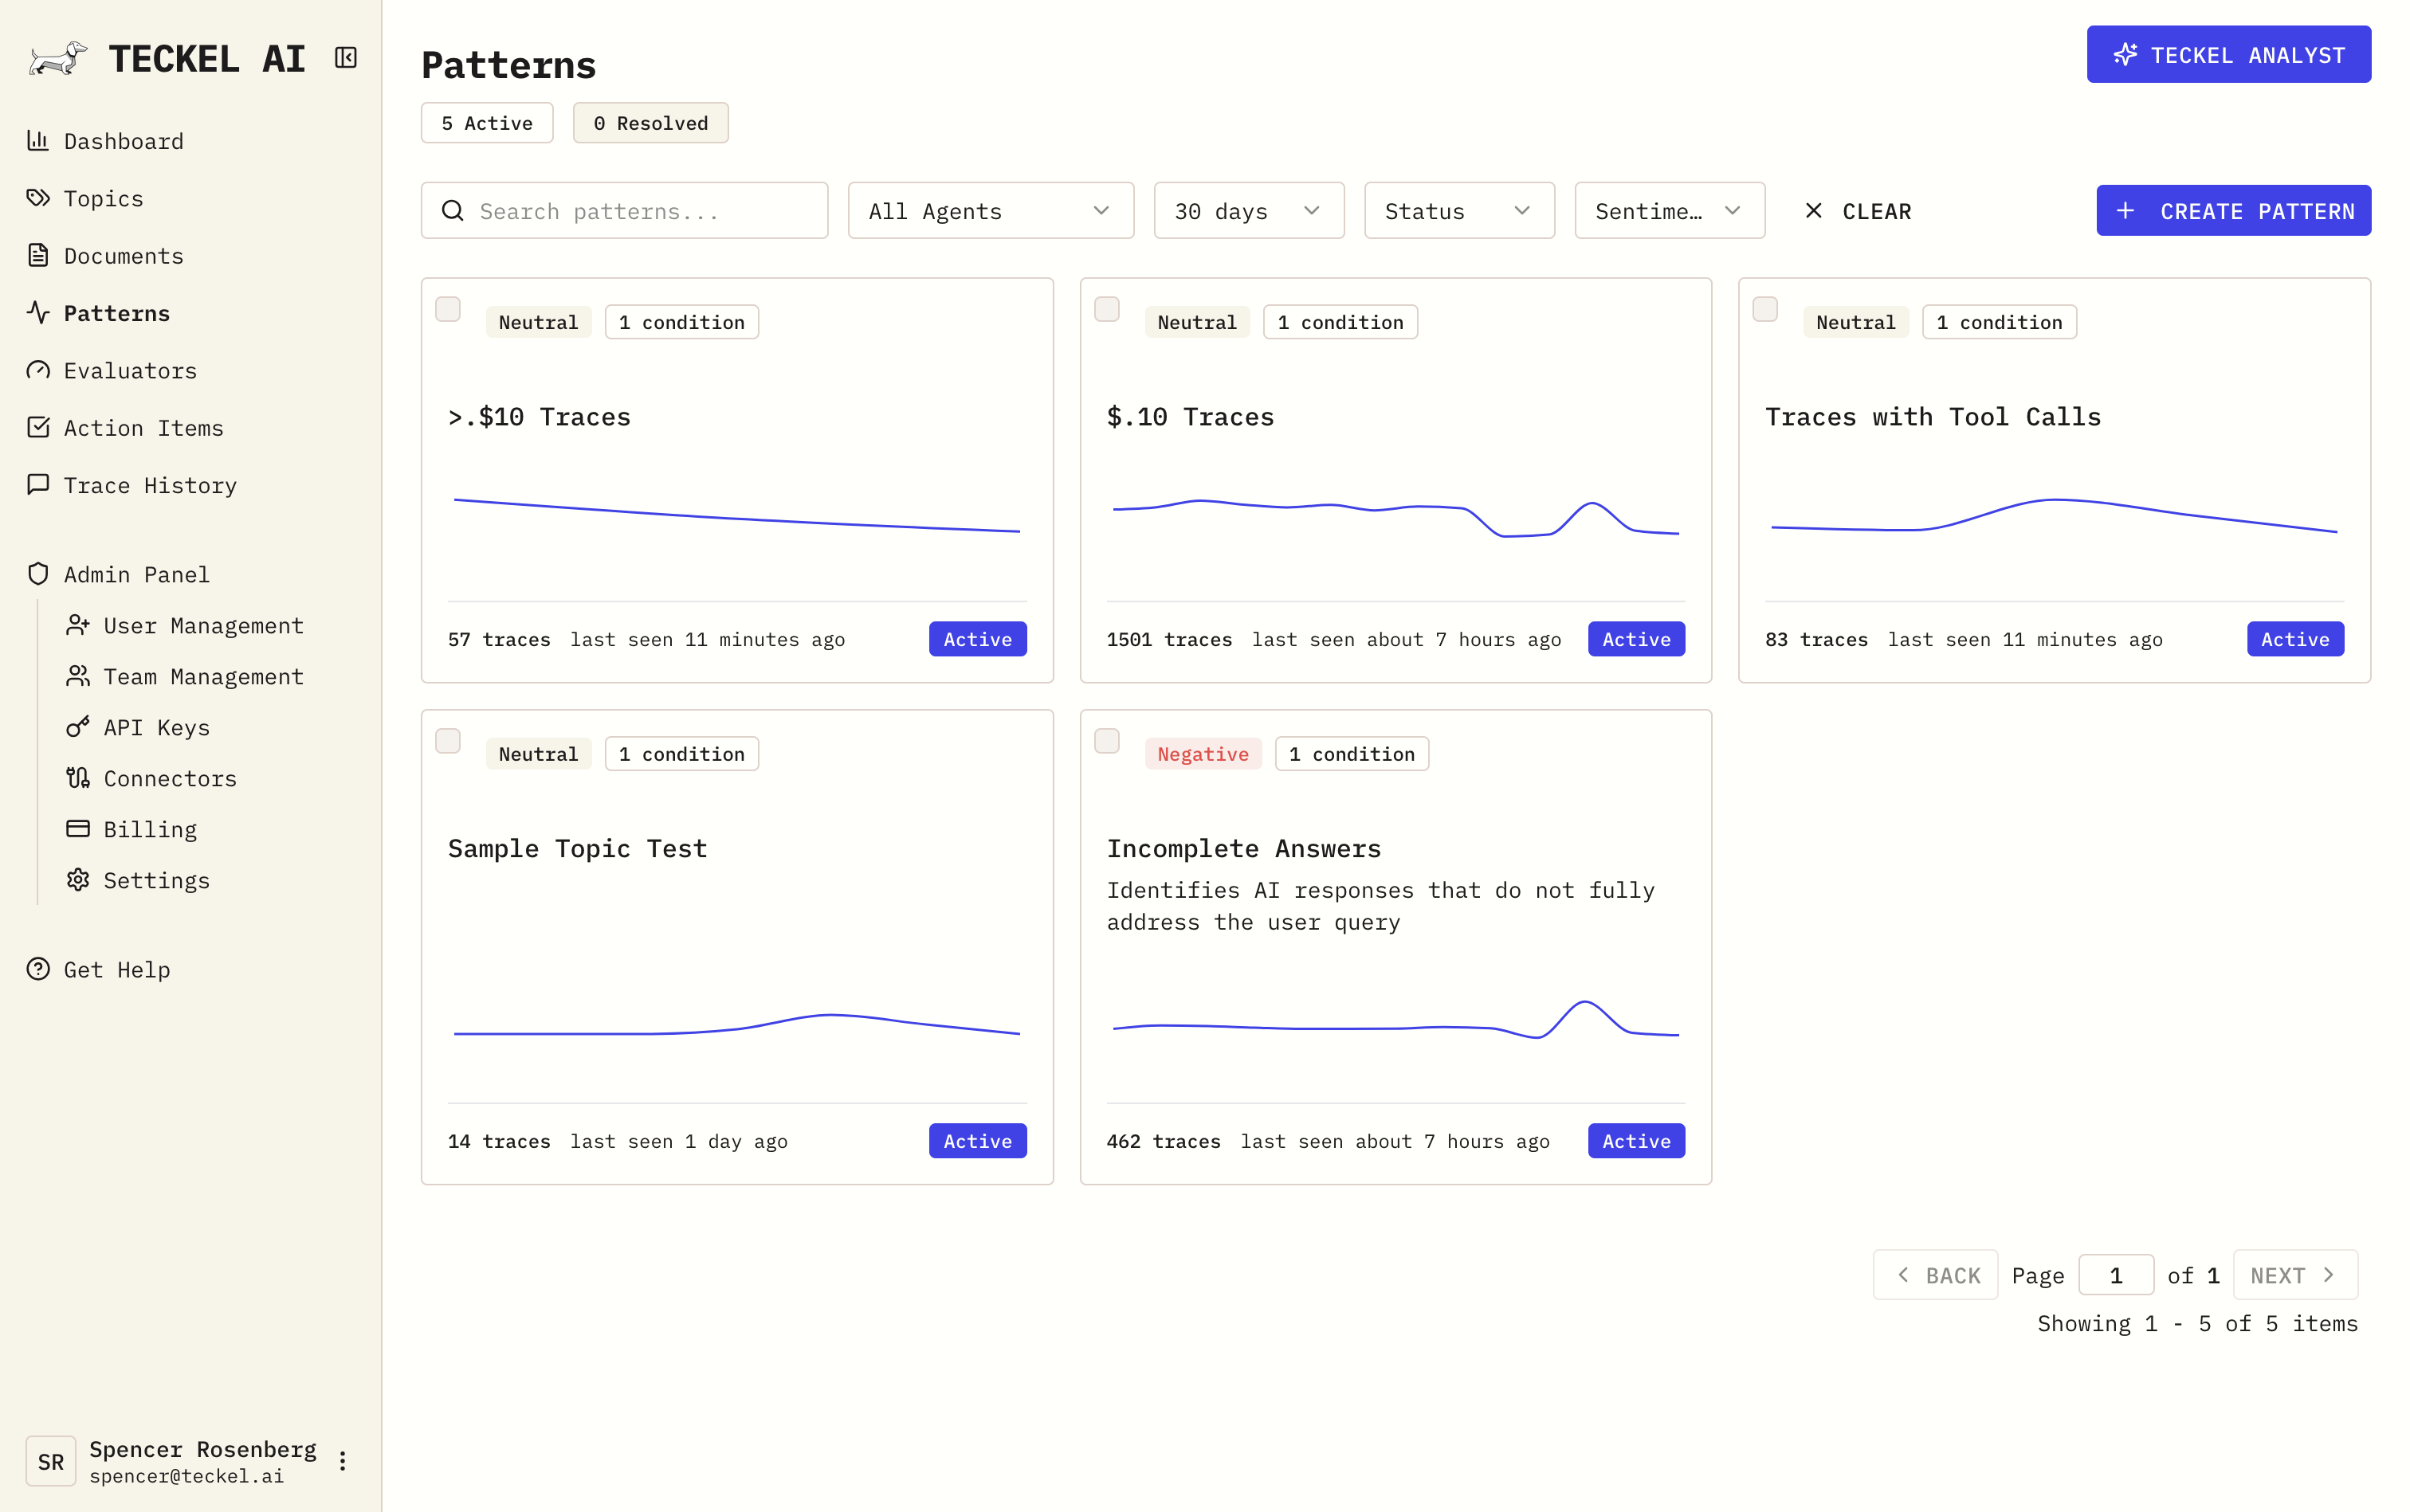Viewport: 2410px width, 1512px height.
Task: Click the Evaluators gauge icon
Action: tap(38, 370)
